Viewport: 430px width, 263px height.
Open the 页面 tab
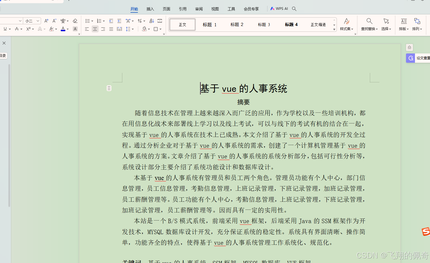pyautogui.click(x=167, y=9)
